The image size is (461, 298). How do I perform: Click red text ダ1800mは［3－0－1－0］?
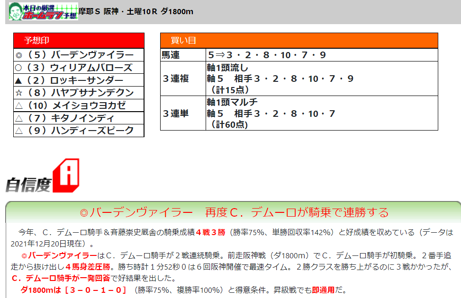tap(73, 290)
